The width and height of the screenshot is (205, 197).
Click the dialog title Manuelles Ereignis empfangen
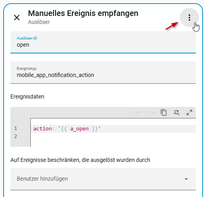point(83,13)
